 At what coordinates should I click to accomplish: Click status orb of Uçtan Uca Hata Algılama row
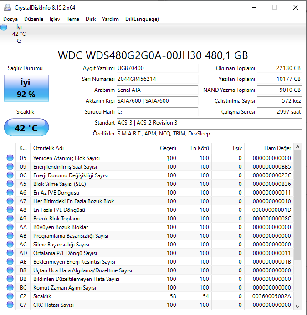pyautogui.click(x=10, y=270)
